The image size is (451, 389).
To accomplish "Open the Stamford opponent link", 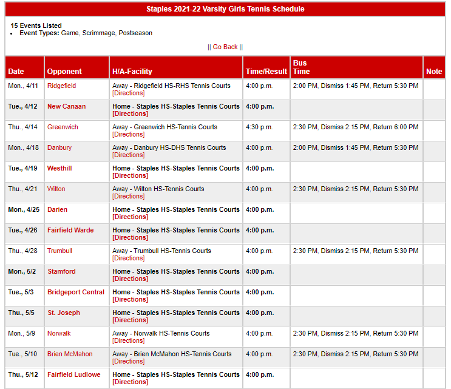I will pos(61,272).
